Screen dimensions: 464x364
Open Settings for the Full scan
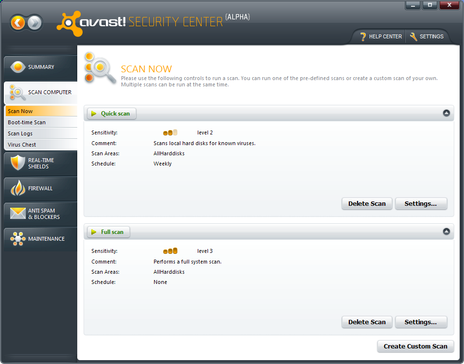421,322
